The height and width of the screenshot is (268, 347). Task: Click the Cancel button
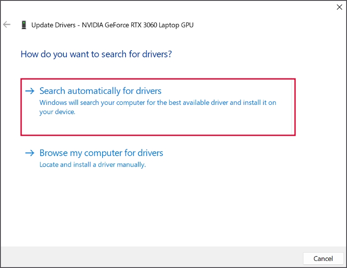323,258
